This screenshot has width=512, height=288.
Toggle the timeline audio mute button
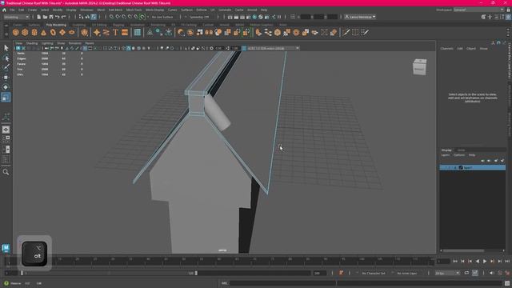492,273
